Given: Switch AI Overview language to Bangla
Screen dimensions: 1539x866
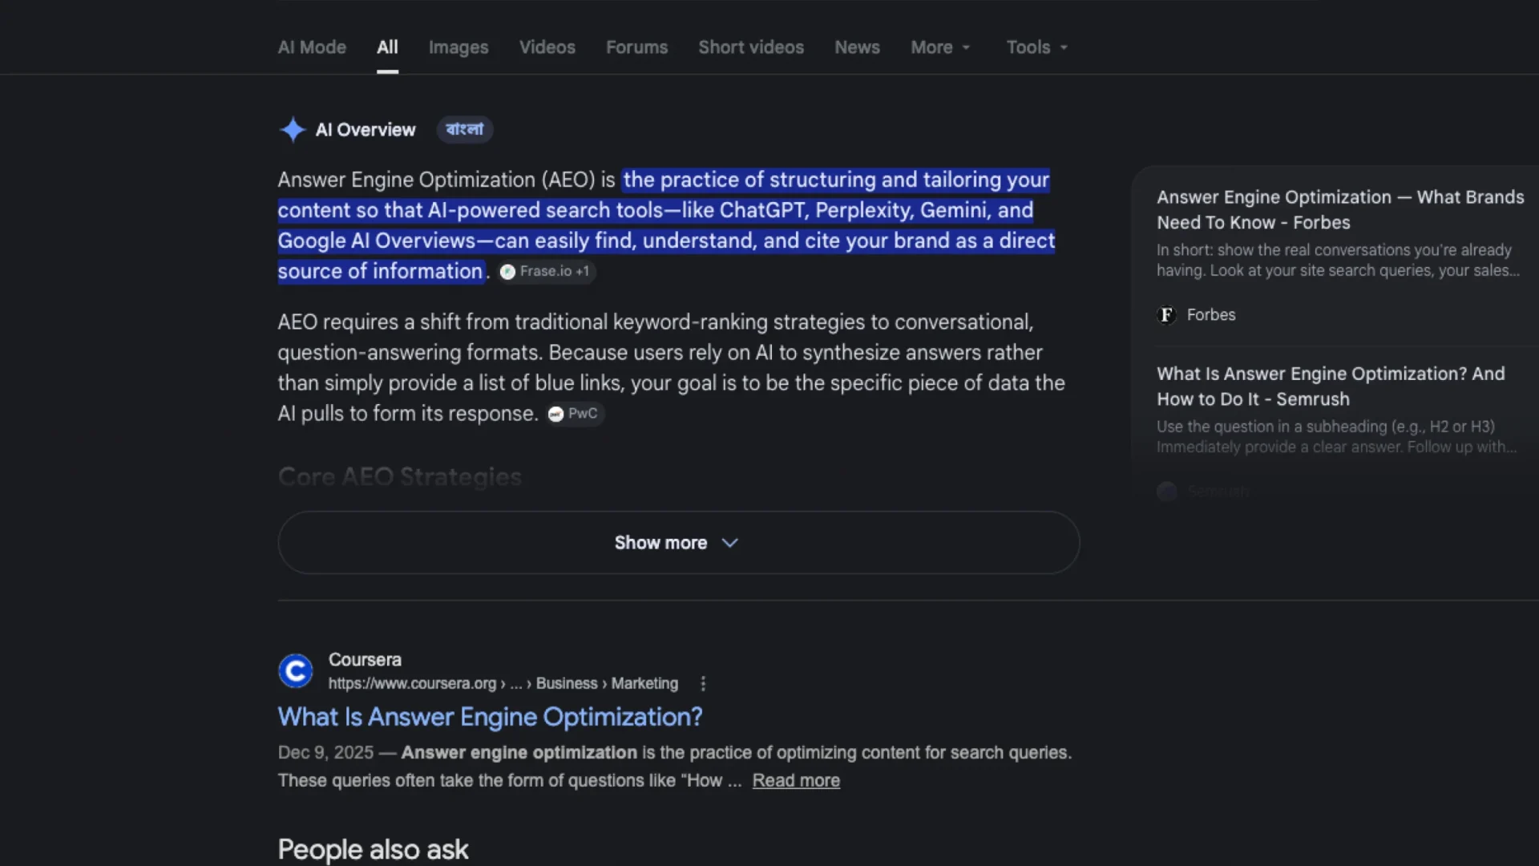Looking at the screenshot, I should click(x=465, y=130).
